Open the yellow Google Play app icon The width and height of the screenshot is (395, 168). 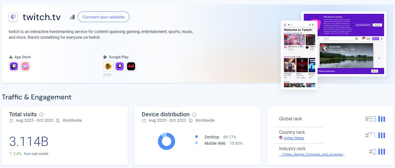click(108, 66)
